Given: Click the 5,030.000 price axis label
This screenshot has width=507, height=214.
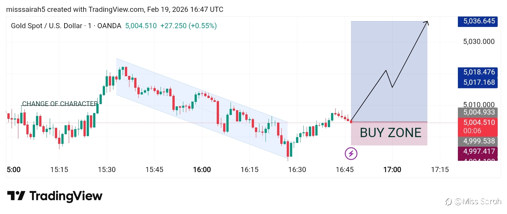Looking at the screenshot, I should point(478,42).
